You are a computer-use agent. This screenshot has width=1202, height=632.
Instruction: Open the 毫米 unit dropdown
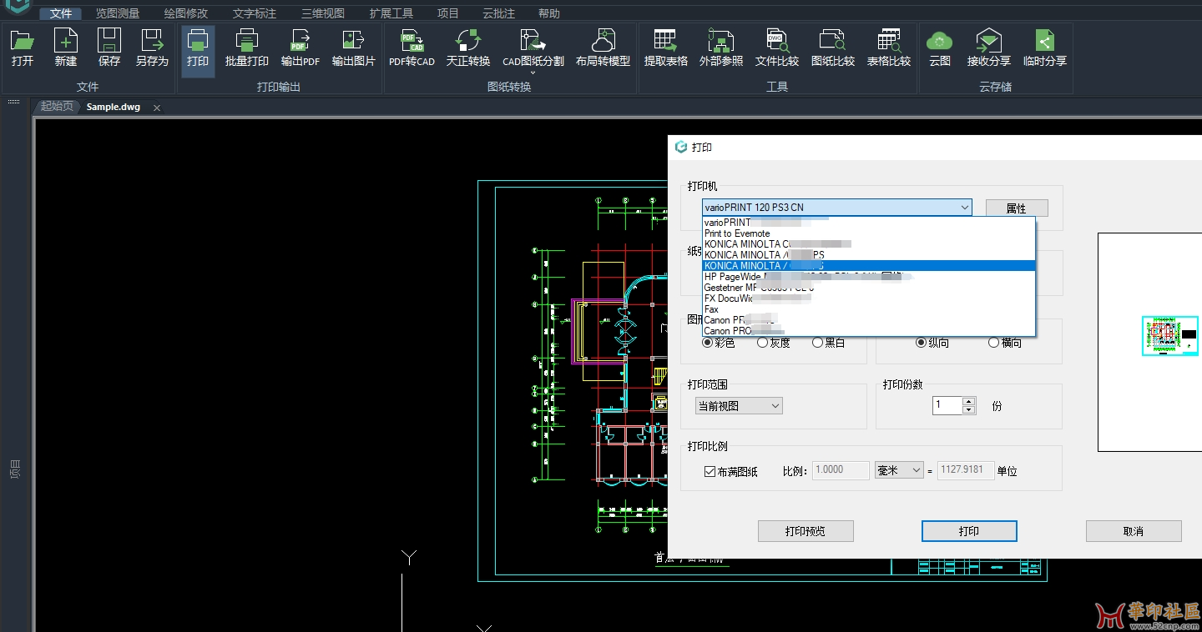(x=898, y=470)
